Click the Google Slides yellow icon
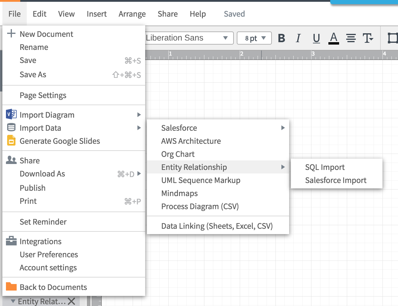Viewport: 398px width, 306px height. [x=11, y=140]
